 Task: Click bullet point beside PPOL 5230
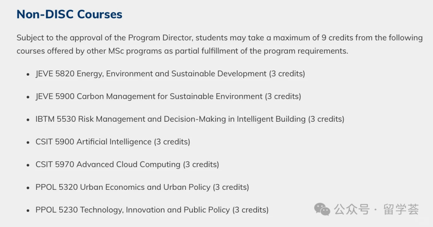[x=28, y=211]
